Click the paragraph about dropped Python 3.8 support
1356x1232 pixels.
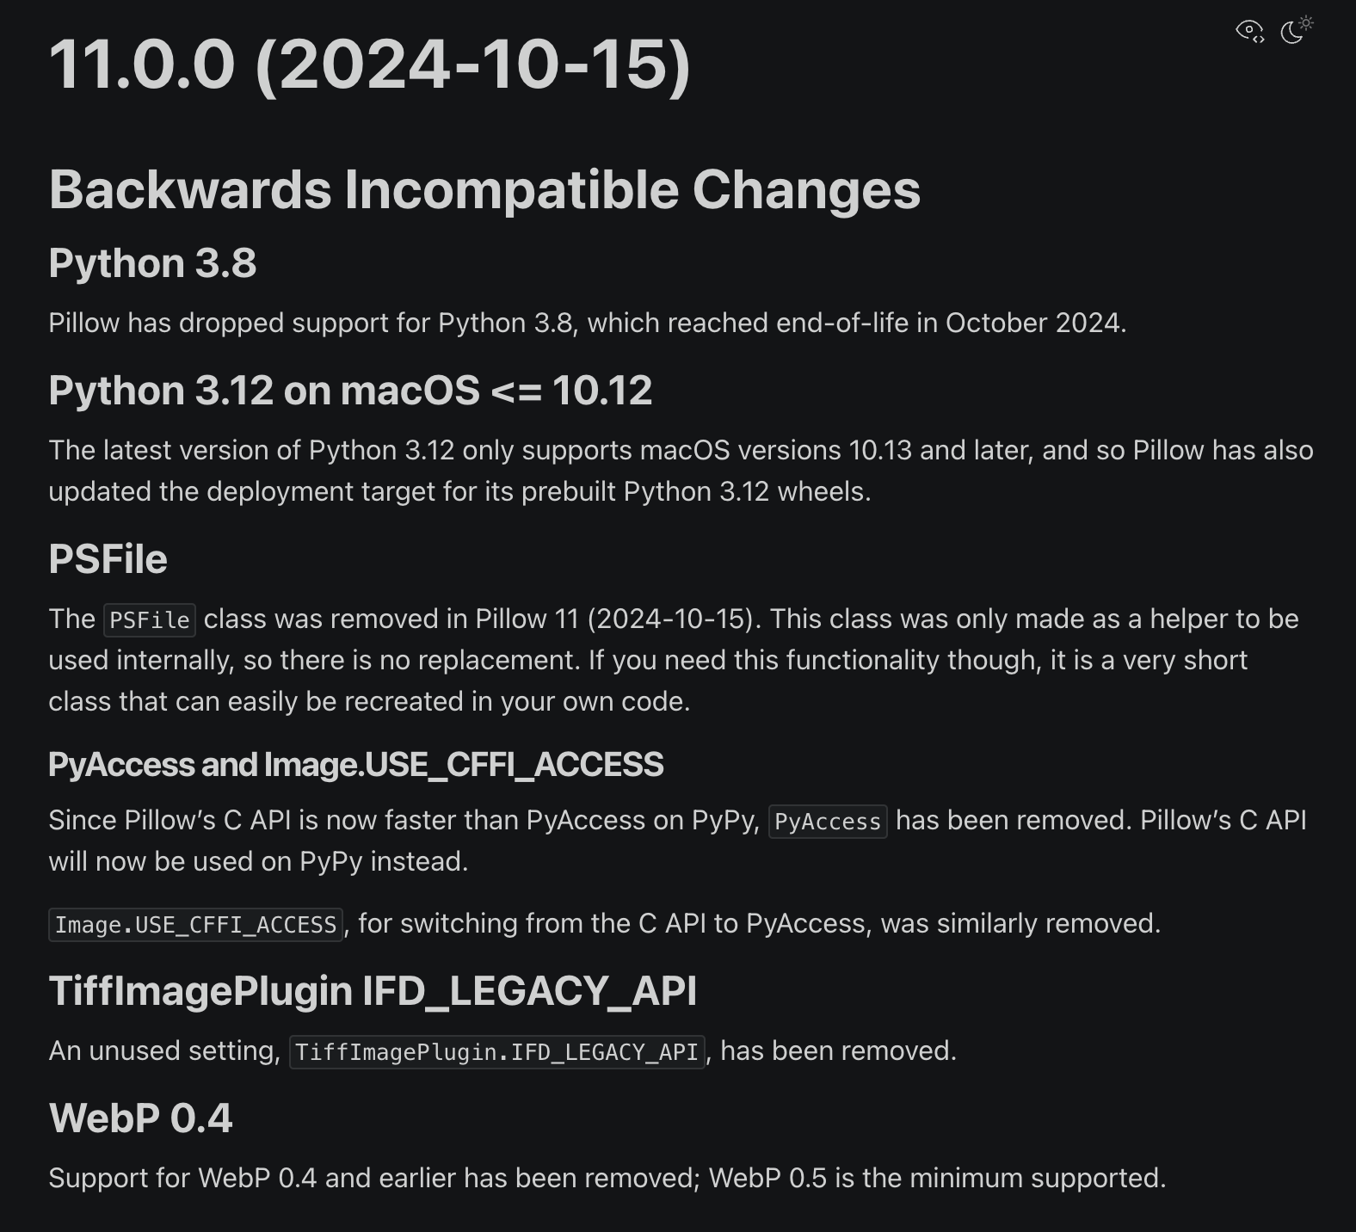coord(588,323)
